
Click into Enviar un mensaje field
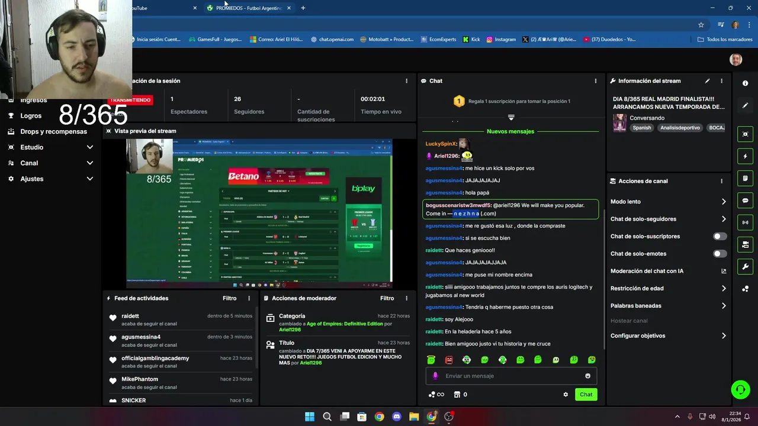pos(510,376)
